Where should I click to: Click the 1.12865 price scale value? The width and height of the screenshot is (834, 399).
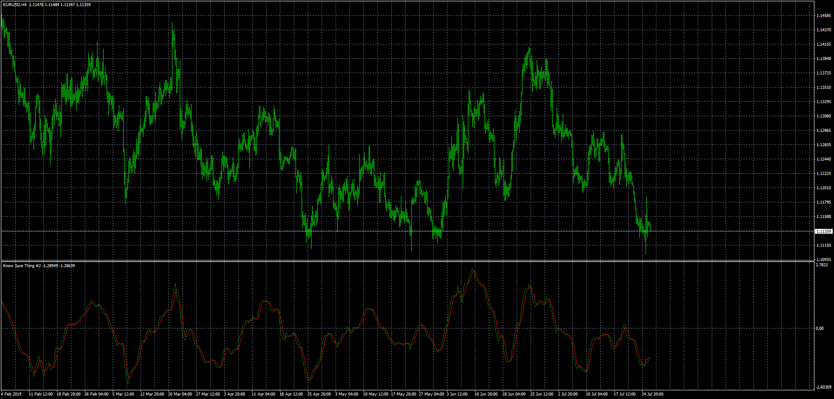pos(824,131)
